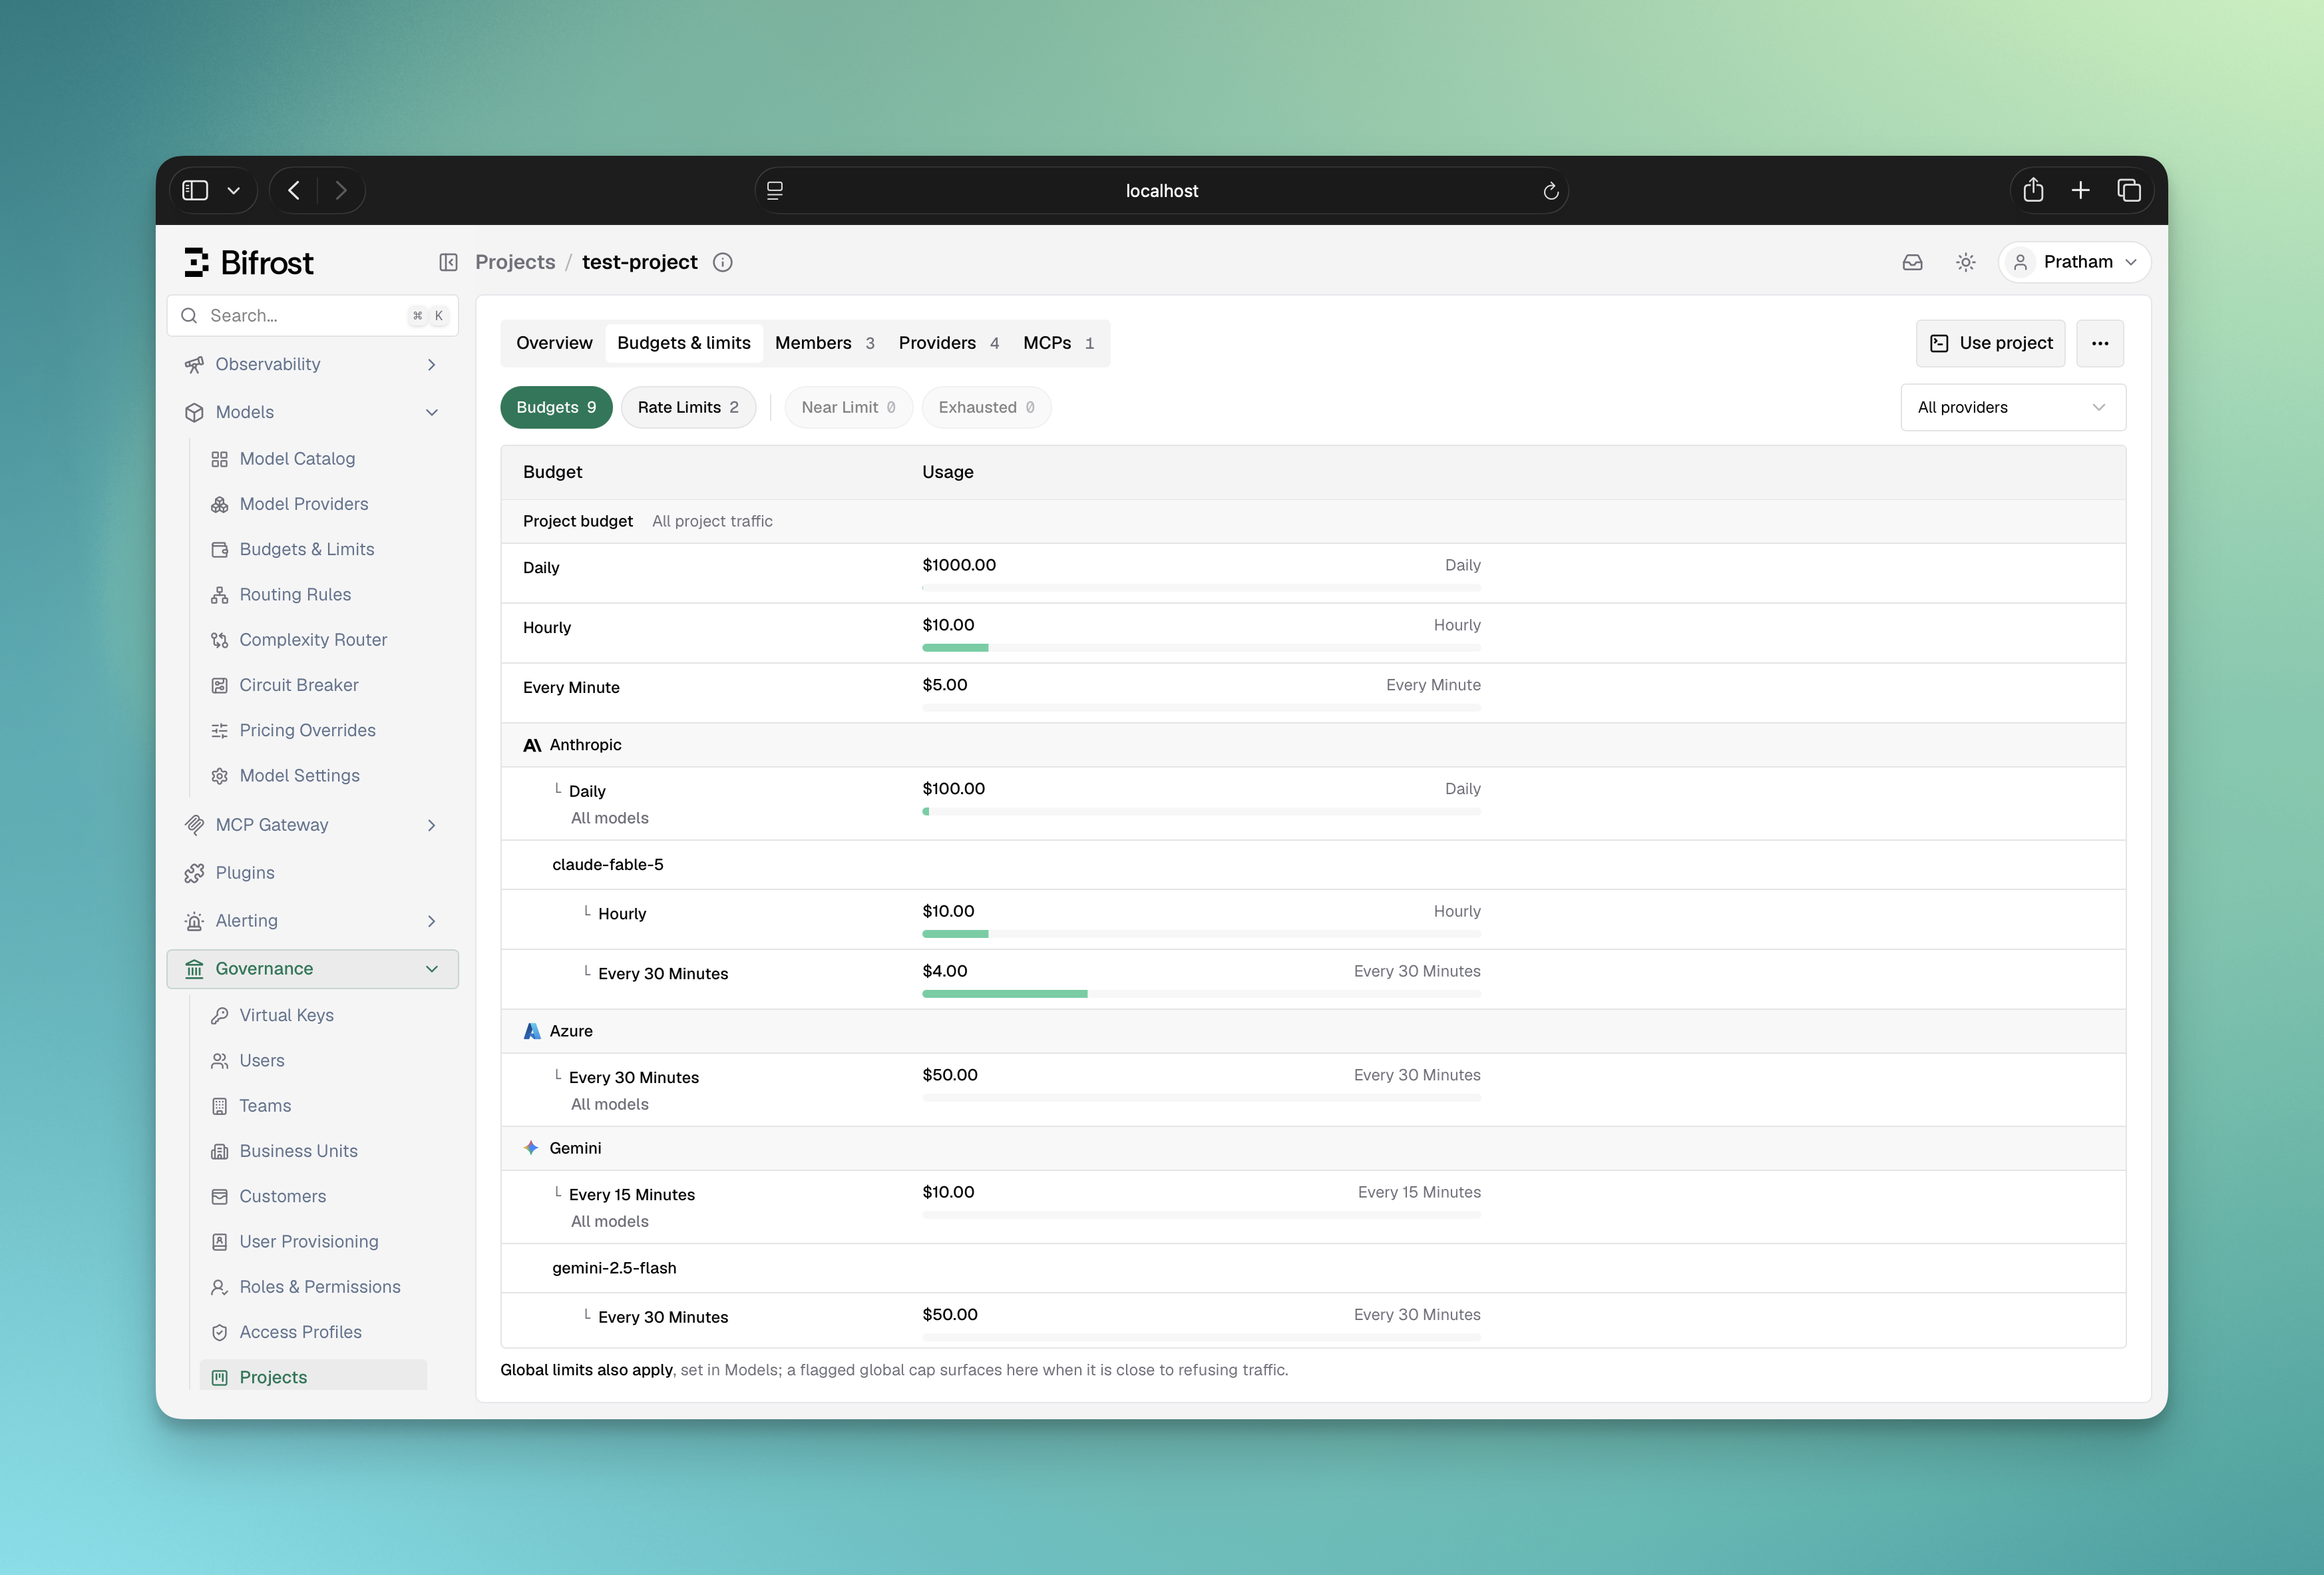
Task: Open the Safari tab group dropdown arrow
Action: point(233,190)
